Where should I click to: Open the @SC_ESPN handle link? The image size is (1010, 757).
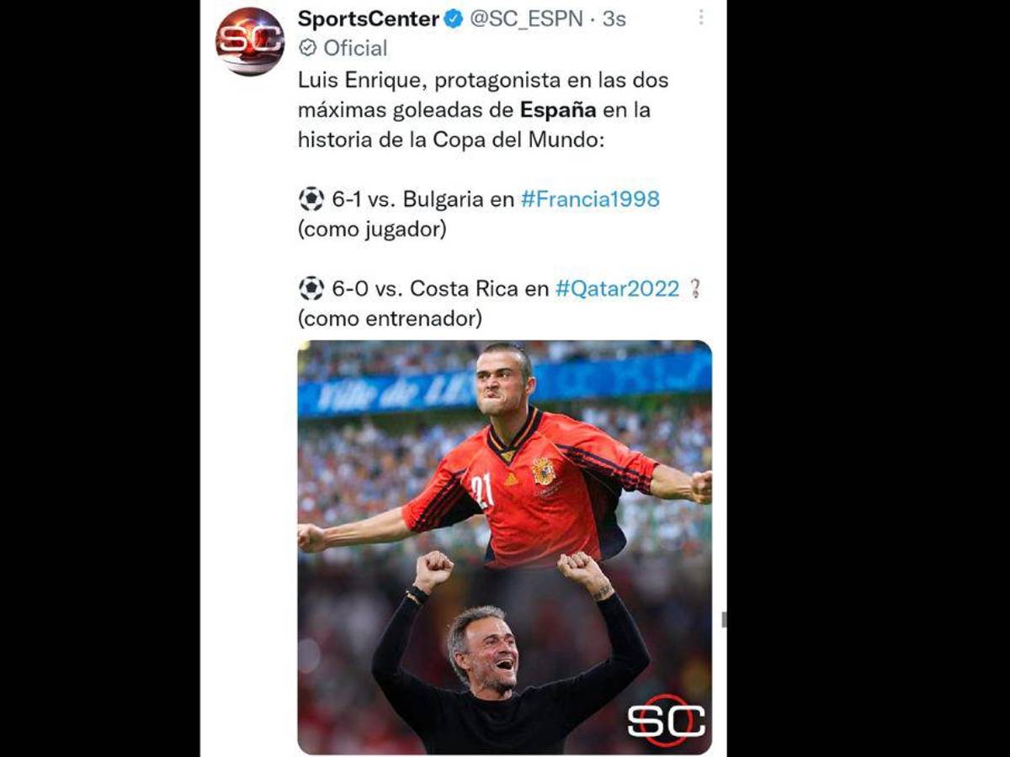coord(527,19)
